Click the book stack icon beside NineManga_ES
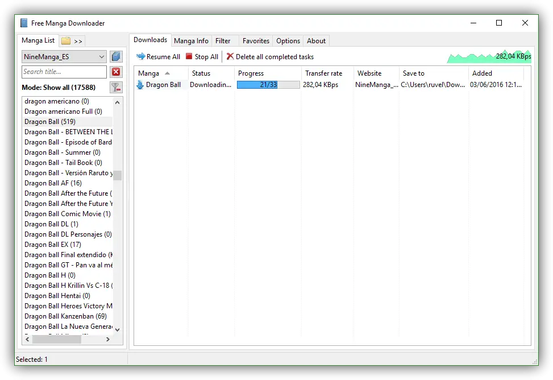The height and width of the screenshot is (380, 553). [116, 56]
